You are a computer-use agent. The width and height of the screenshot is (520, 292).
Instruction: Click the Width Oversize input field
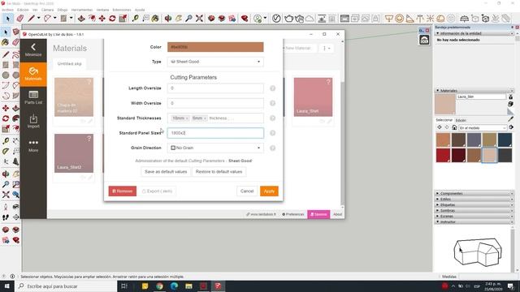215,103
